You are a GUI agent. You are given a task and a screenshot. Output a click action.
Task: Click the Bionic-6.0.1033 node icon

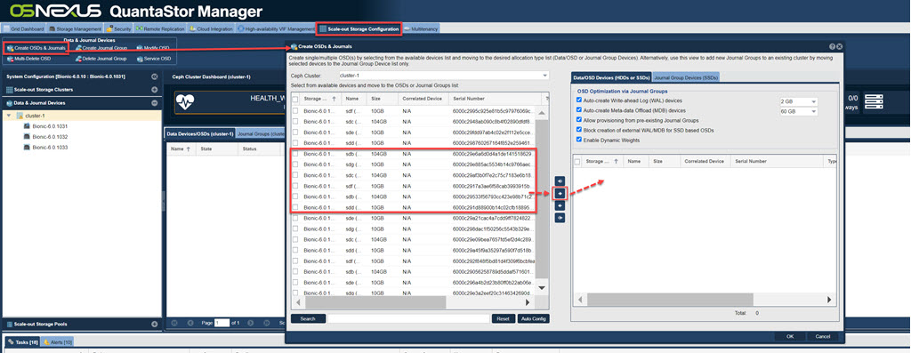point(27,148)
